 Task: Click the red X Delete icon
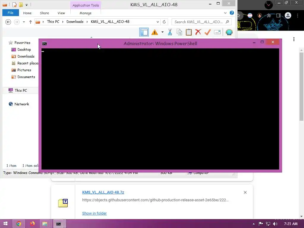tap(198, 32)
